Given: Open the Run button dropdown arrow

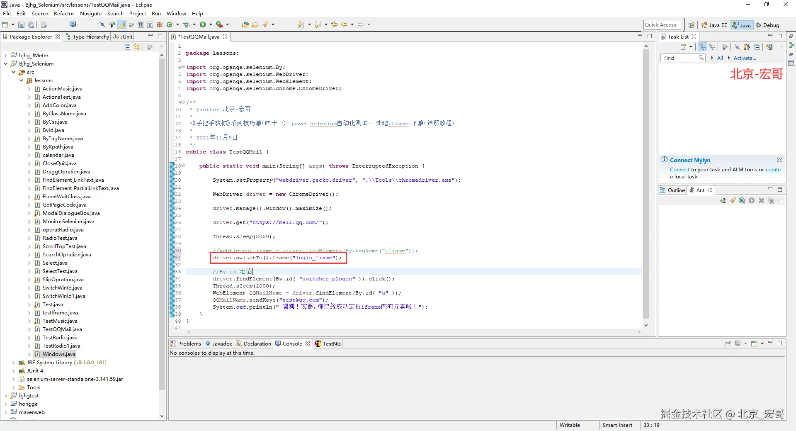Looking at the screenshot, I should (x=211, y=25).
